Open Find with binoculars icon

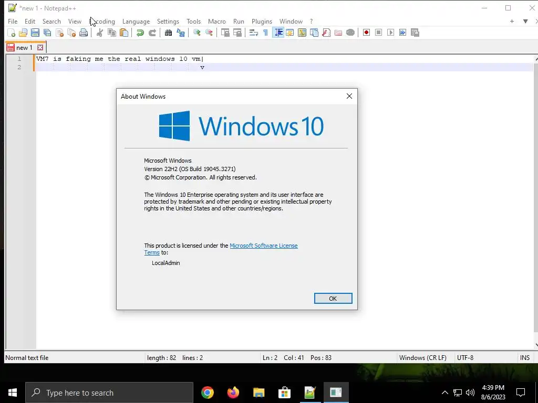tap(168, 33)
